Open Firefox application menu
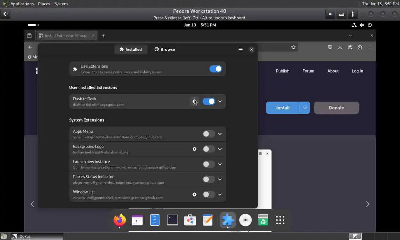Image resolution: width=400 pixels, height=240 pixels. pos(370,47)
